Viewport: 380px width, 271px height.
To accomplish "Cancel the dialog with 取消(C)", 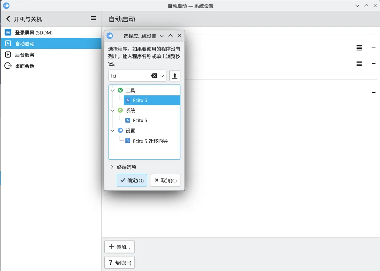I will coord(165,180).
